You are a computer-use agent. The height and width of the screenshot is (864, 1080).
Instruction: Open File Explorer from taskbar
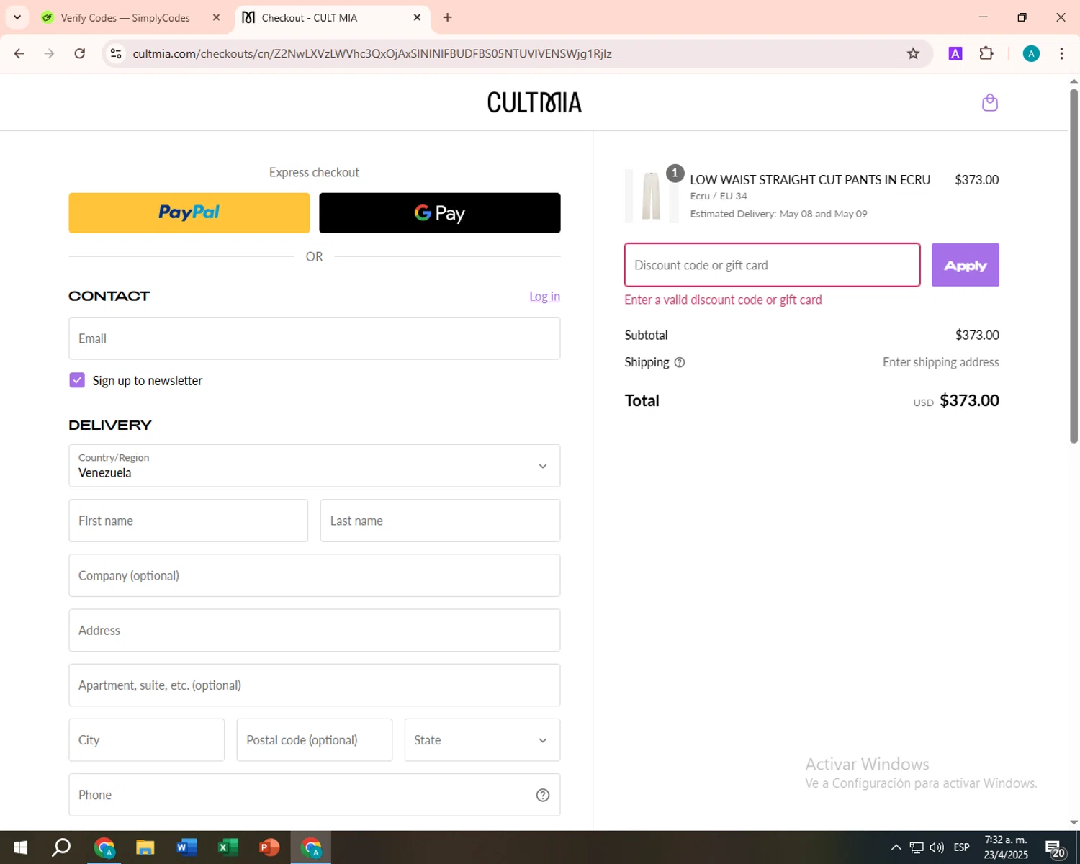click(x=145, y=847)
